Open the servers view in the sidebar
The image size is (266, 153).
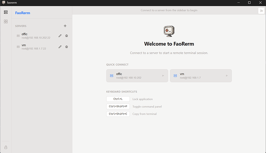tap(6, 12)
